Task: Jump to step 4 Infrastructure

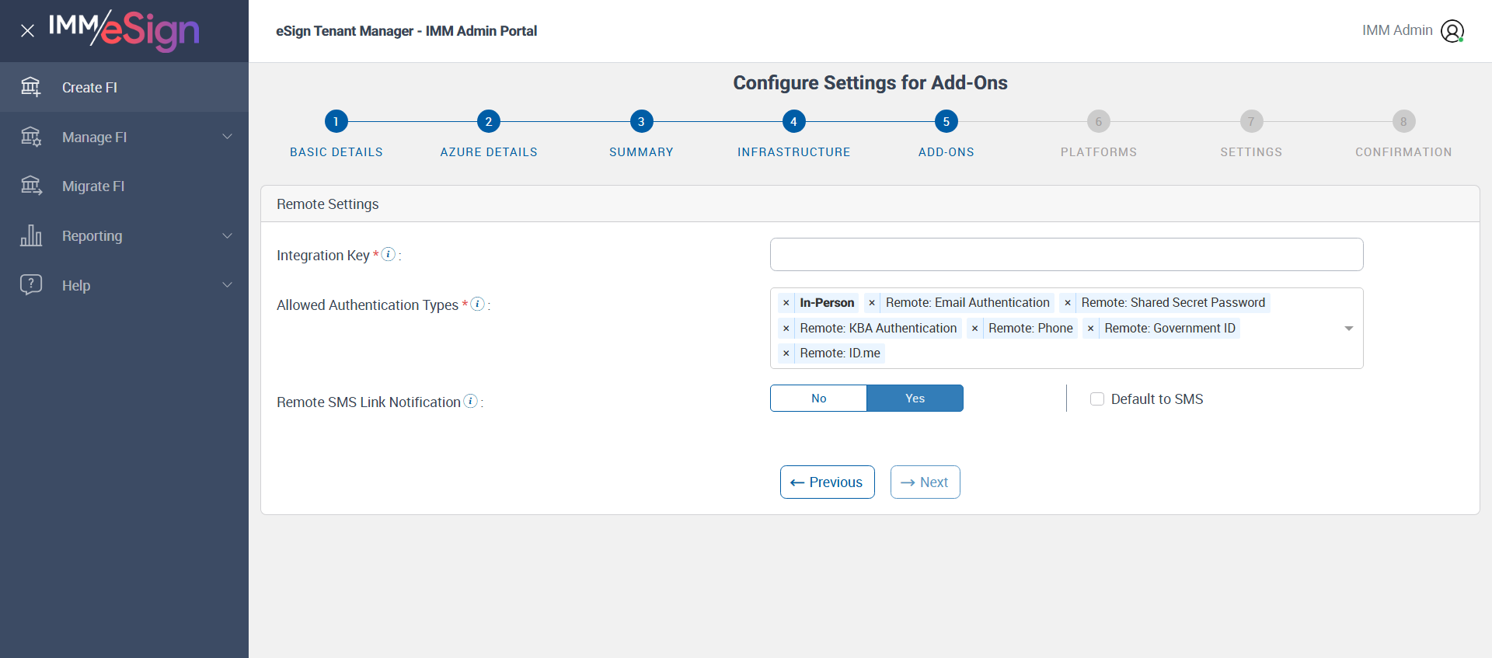Action: (x=793, y=121)
